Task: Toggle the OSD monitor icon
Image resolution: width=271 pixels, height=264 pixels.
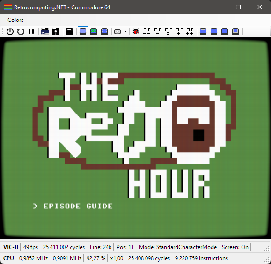Action: (94, 31)
